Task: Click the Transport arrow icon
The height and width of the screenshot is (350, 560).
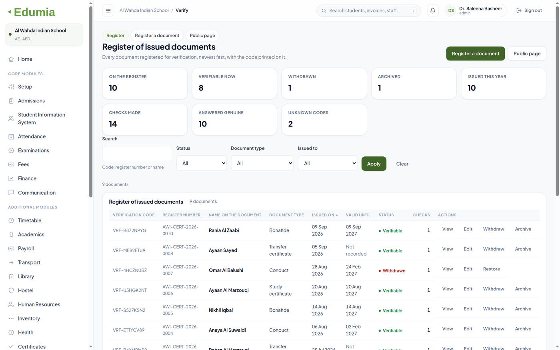Action: tap(11, 262)
